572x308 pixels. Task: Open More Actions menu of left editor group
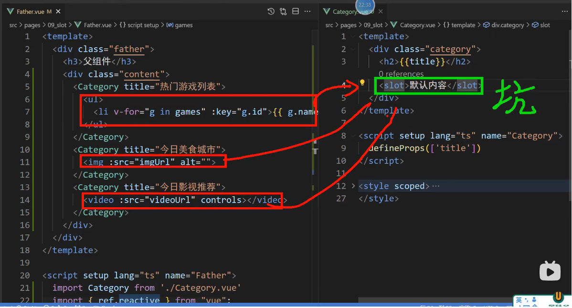pos(307,11)
